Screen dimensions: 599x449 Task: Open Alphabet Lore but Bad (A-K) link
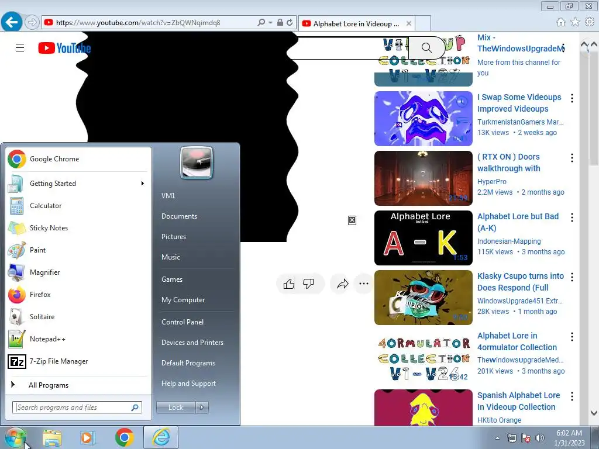tap(518, 222)
